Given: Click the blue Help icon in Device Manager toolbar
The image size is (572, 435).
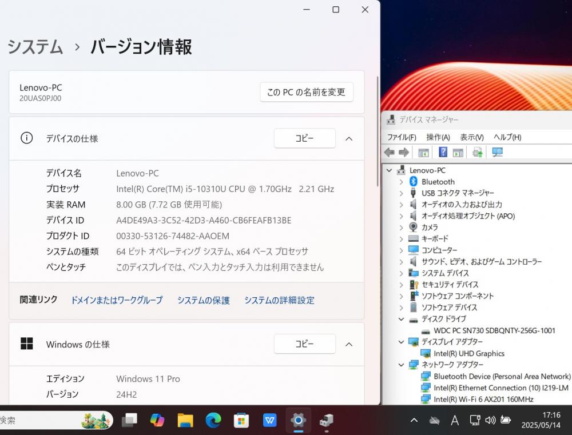Looking at the screenshot, I should tap(443, 152).
